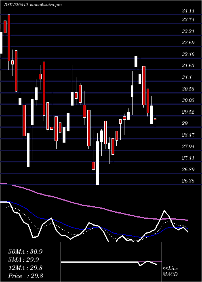202x282 pixels.
Task: Click the 27.94 price axis label
Action: click(x=188, y=147)
